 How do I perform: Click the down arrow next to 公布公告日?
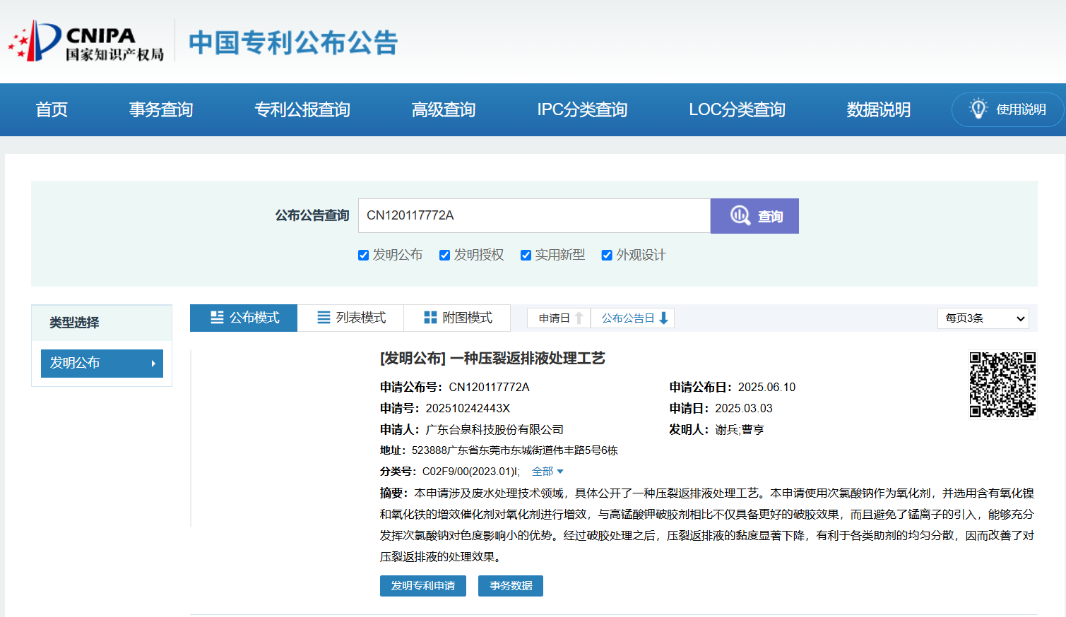tap(663, 318)
